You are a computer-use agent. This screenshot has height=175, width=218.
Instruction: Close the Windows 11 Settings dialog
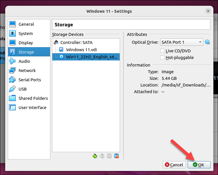tap(208, 11)
